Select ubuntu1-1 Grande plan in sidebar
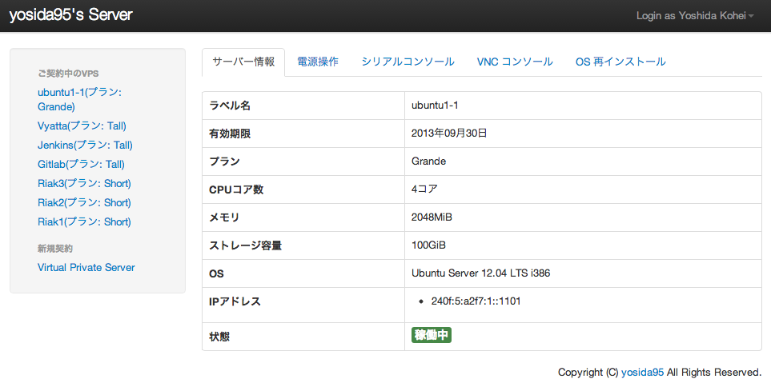771x383 pixels. click(79, 99)
